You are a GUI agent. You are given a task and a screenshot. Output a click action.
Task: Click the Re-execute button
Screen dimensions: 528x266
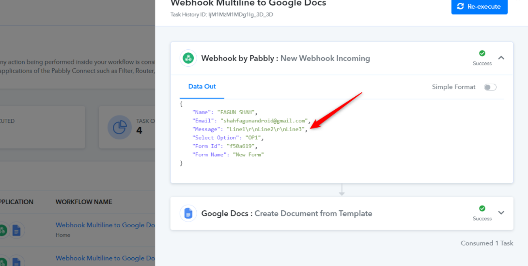[x=479, y=7]
